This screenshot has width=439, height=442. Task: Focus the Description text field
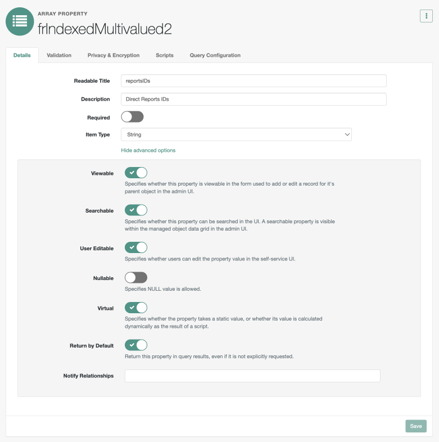[x=254, y=99]
